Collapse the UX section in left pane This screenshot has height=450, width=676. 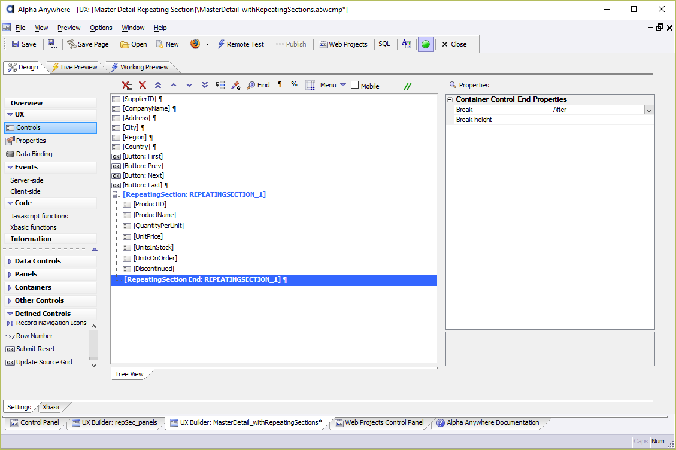click(x=10, y=115)
